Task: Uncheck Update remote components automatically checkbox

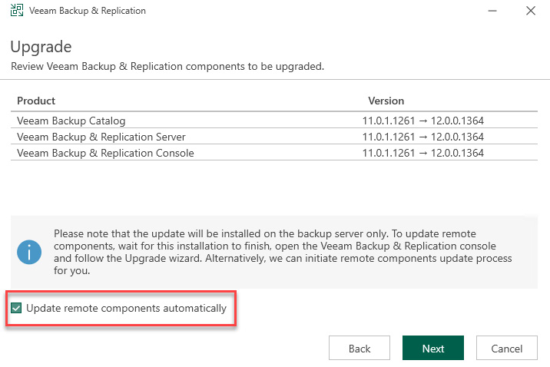Action: 16,308
